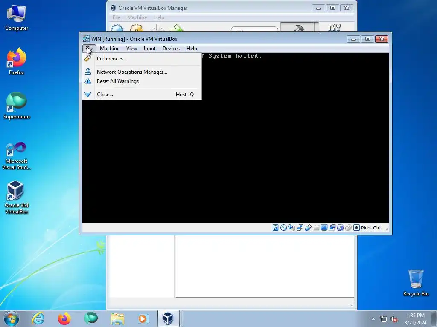Close the VirtualBox Manager window
Image resolution: width=437 pixels, height=327 pixels.
point(347,8)
